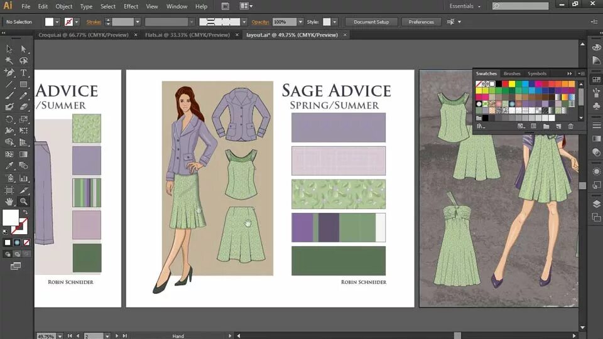603x339 pixels.
Task: Open the Layers panel icon in dock
Action: (595, 204)
